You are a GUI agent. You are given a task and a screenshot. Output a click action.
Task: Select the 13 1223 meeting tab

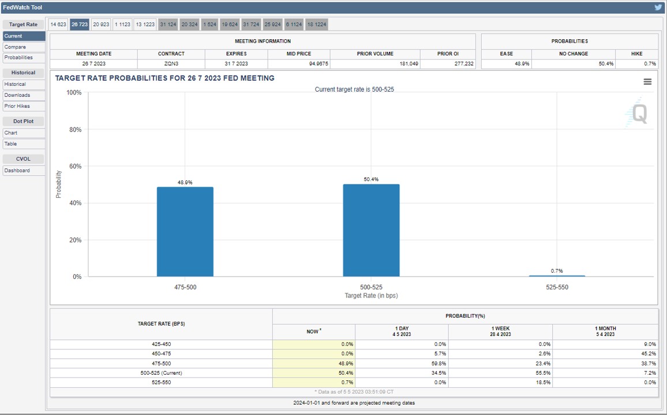click(145, 24)
